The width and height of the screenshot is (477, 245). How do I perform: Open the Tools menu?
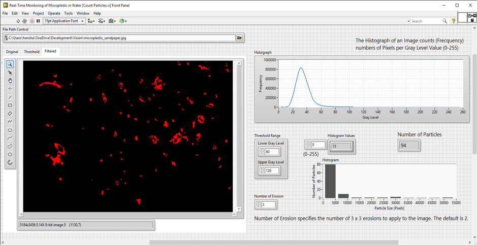point(69,13)
